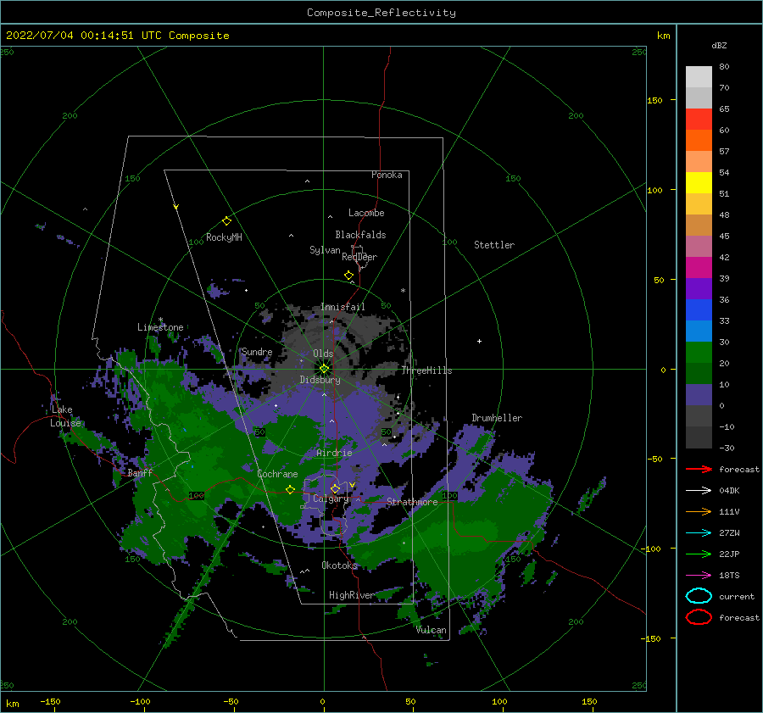Pick the violet 36-39 dBZ swatch
This screenshot has height=713, width=763.
(699, 289)
